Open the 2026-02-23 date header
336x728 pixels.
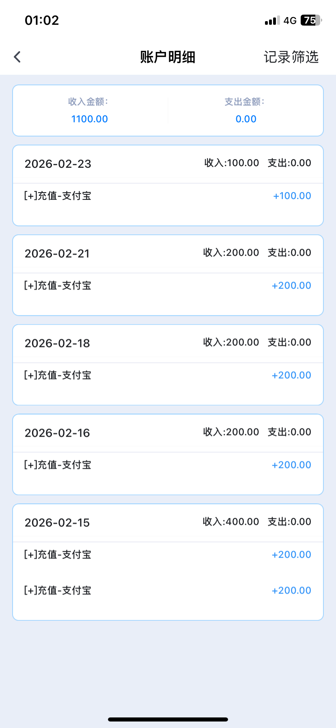coord(58,164)
